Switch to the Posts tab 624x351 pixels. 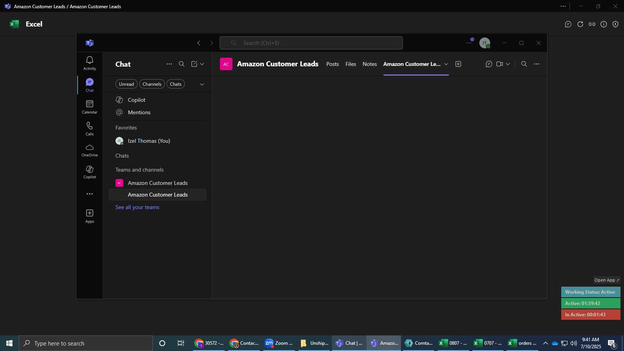click(333, 64)
